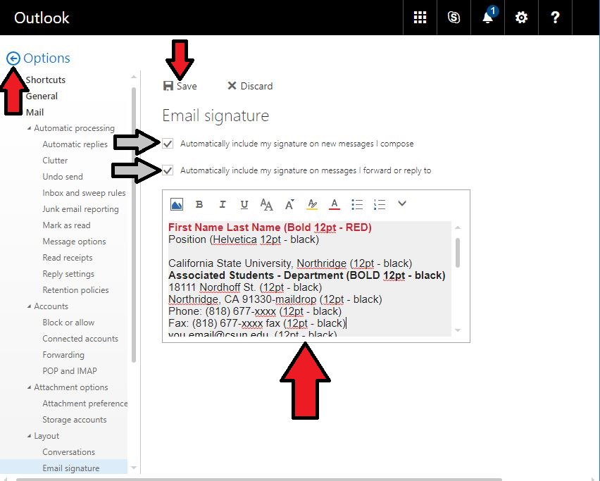Expand more formatting options chevron

pyautogui.click(x=402, y=204)
